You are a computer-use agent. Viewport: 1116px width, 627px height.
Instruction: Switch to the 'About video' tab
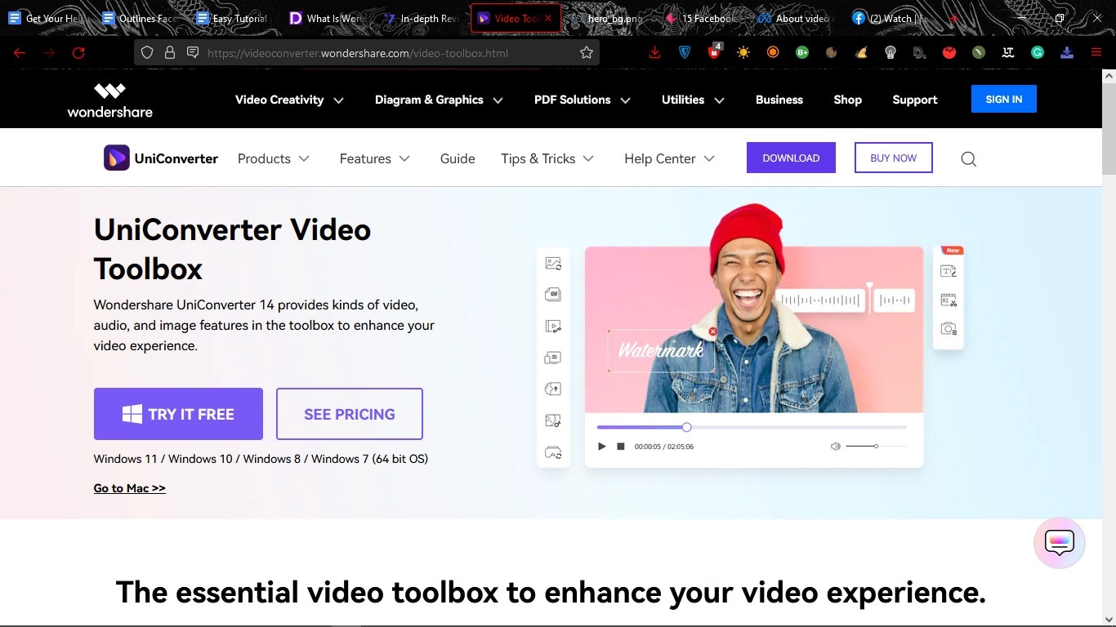click(x=798, y=18)
